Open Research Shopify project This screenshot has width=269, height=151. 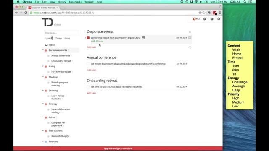[60, 136]
